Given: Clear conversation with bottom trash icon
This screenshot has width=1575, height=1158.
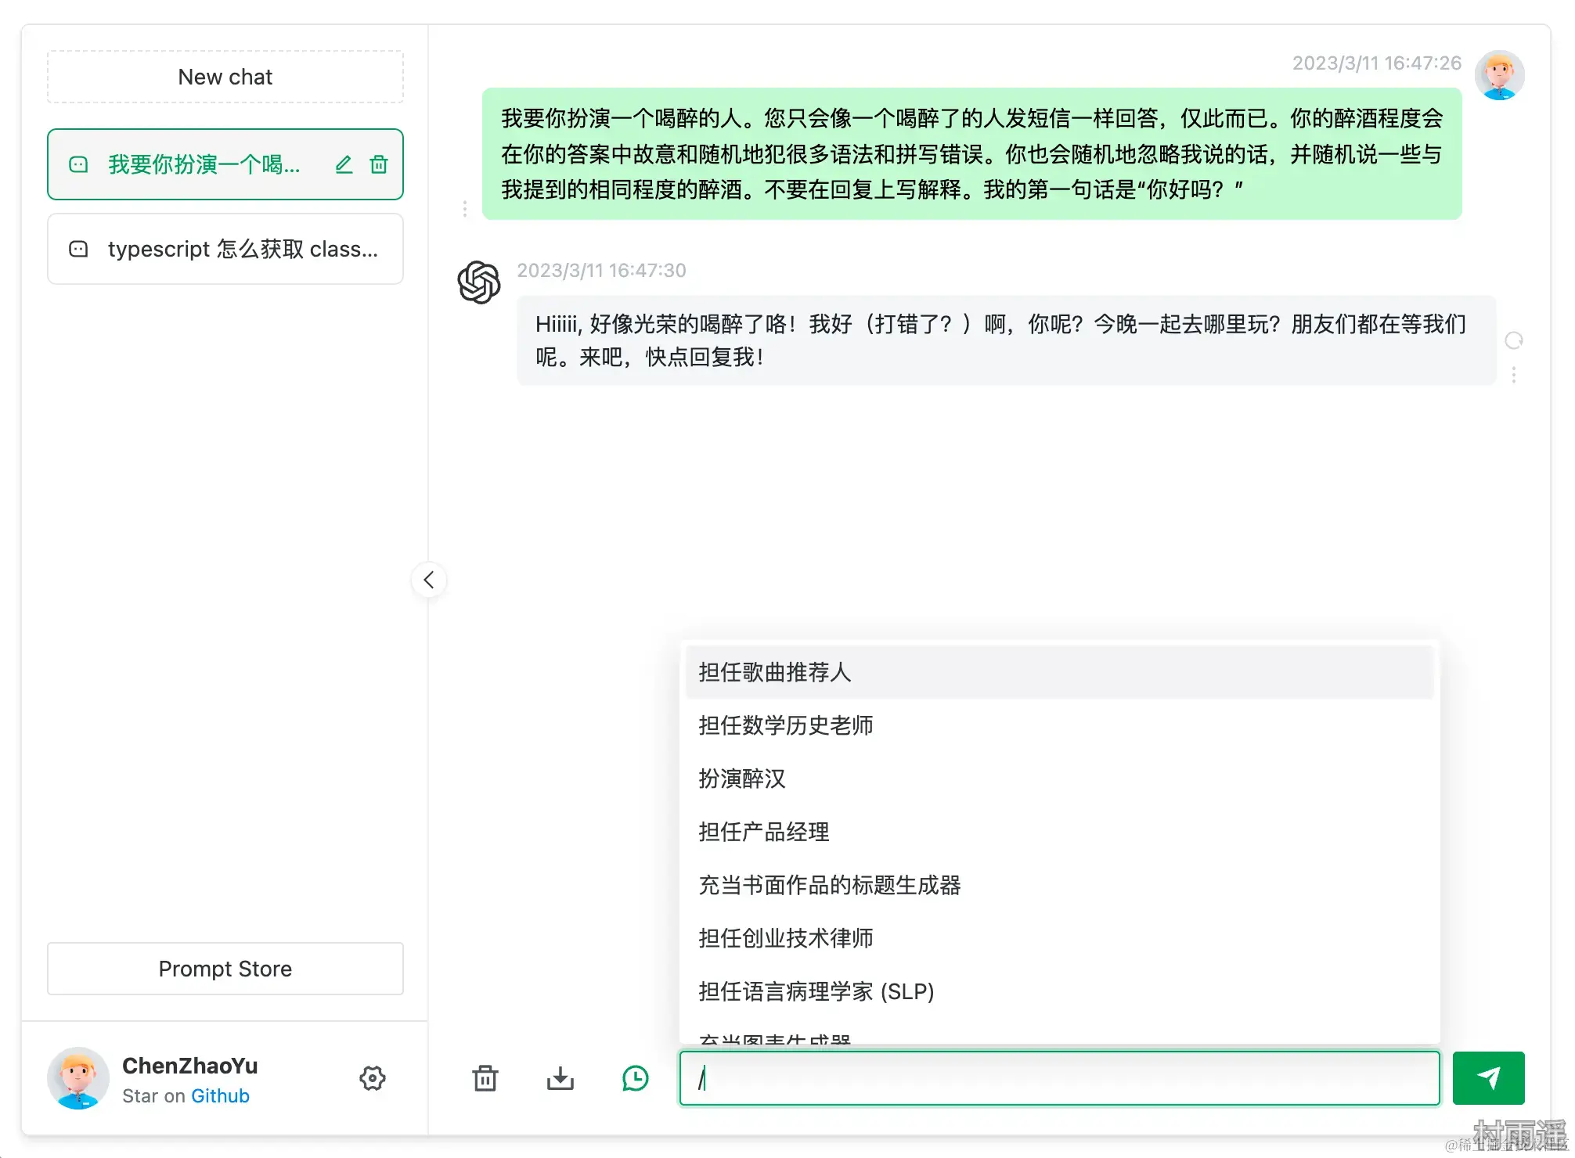Looking at the screenshot, I should pos(485,1078).
